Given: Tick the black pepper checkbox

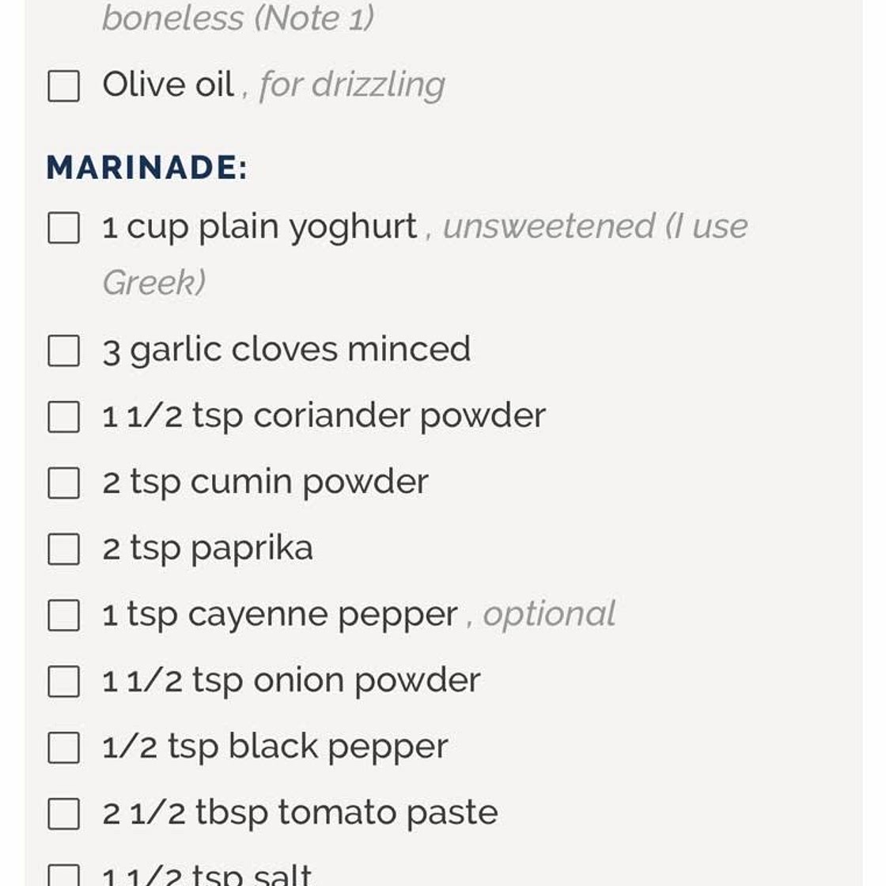Looking at the screenshot, I should click(x=64, y=748).
